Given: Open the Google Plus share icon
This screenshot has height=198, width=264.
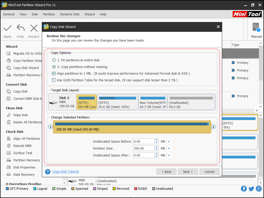Looking at the screenshot, I should click(259, 189).
